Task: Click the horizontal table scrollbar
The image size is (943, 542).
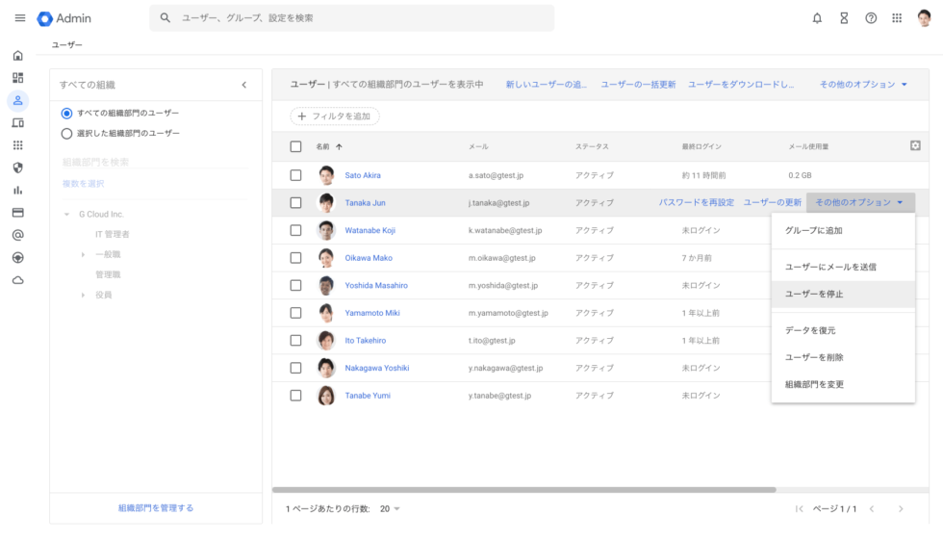Action: pos(523,490)
